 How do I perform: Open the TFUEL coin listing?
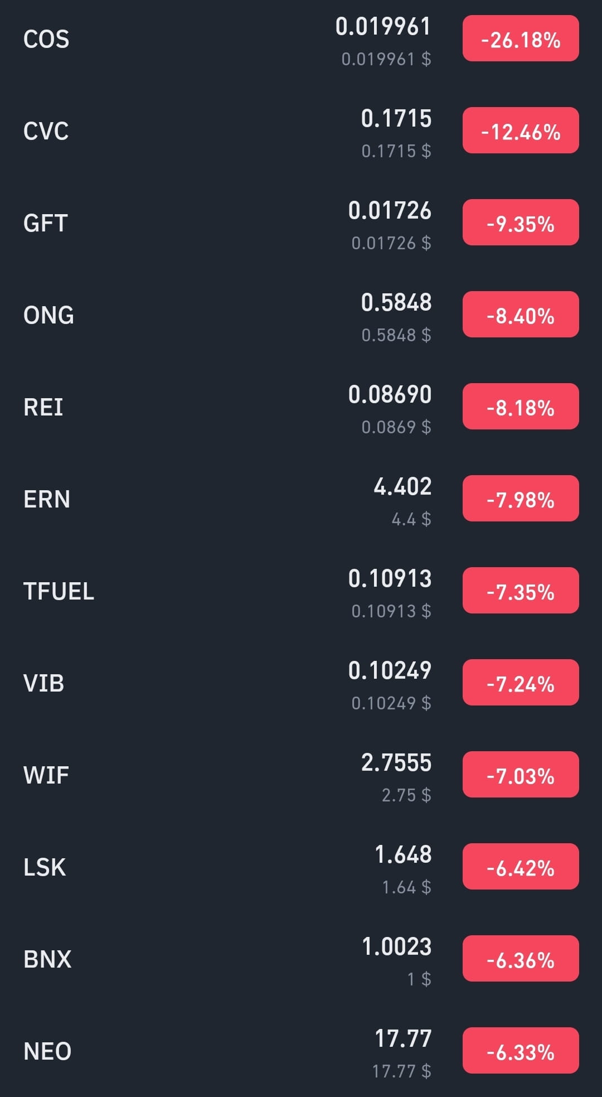(x=301, y=591)
